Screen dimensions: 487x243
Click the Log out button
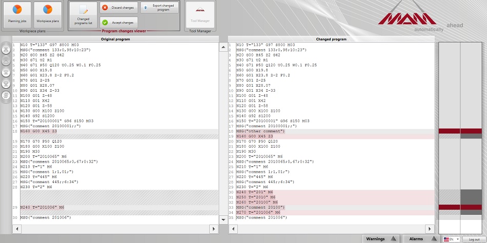(x=474, y=239)
